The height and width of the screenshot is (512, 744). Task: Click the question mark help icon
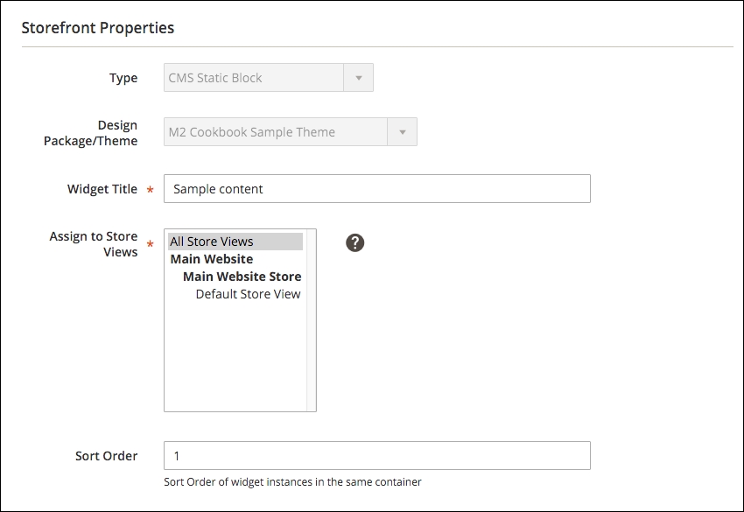click(x=354, y=243)
